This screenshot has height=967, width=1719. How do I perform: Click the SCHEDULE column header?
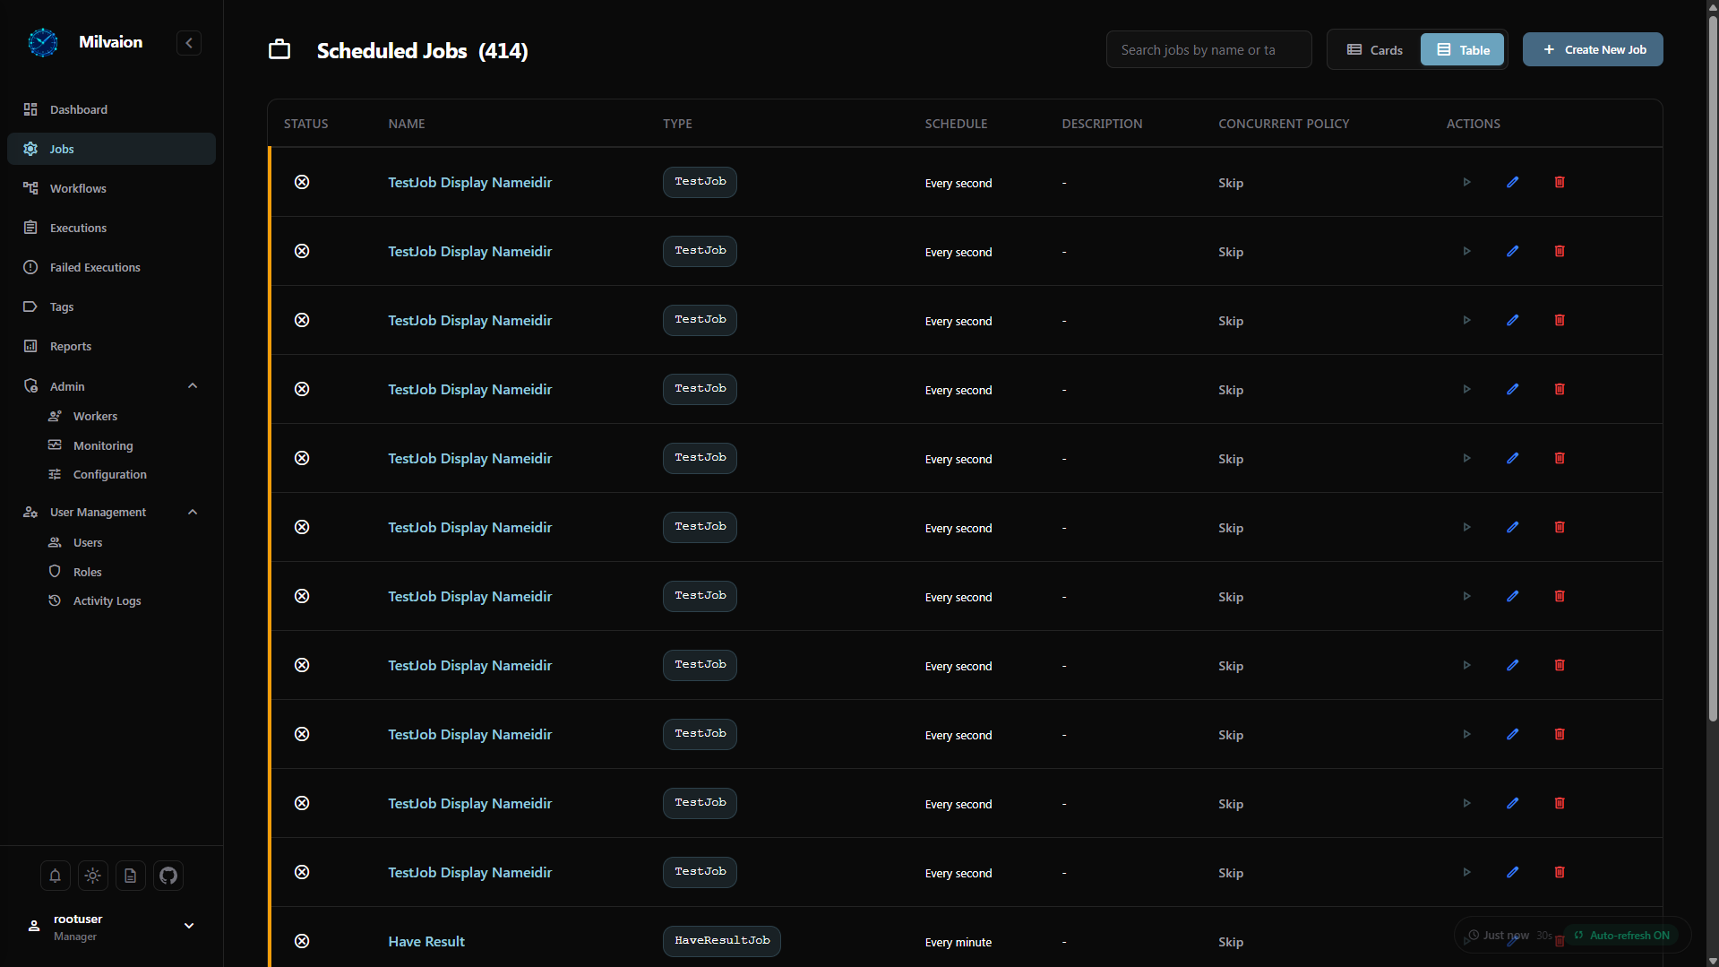956,124
